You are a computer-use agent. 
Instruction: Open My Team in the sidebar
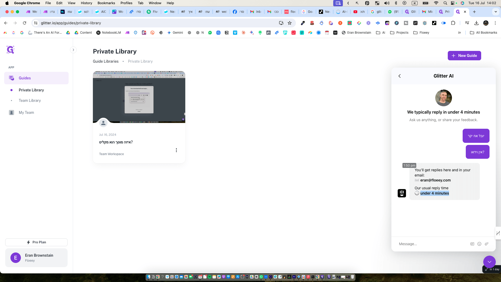coord(26,113)
